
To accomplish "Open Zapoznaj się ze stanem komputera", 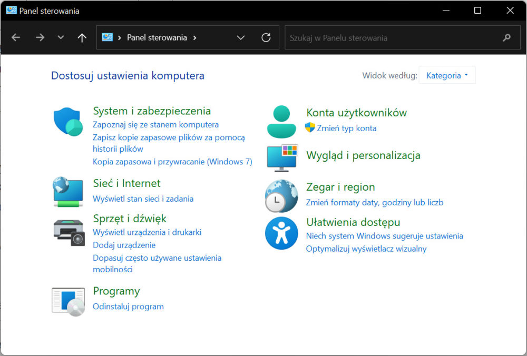I will coord(155,125).
